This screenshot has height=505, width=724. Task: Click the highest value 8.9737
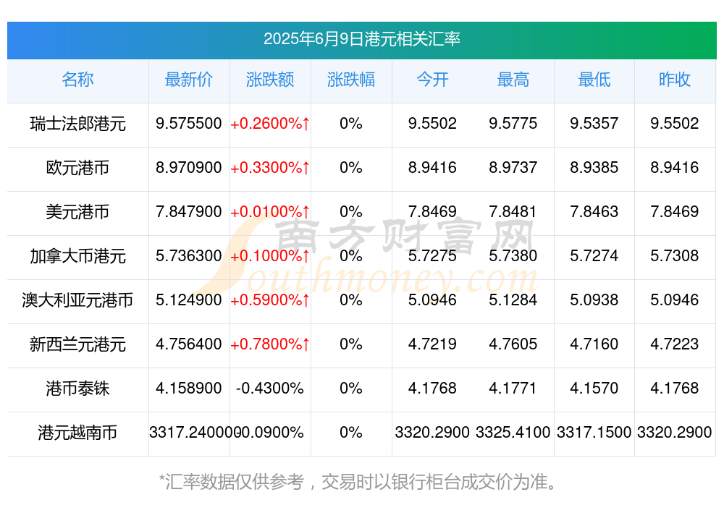513,168
